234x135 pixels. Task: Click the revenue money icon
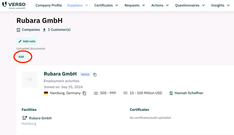126,93
